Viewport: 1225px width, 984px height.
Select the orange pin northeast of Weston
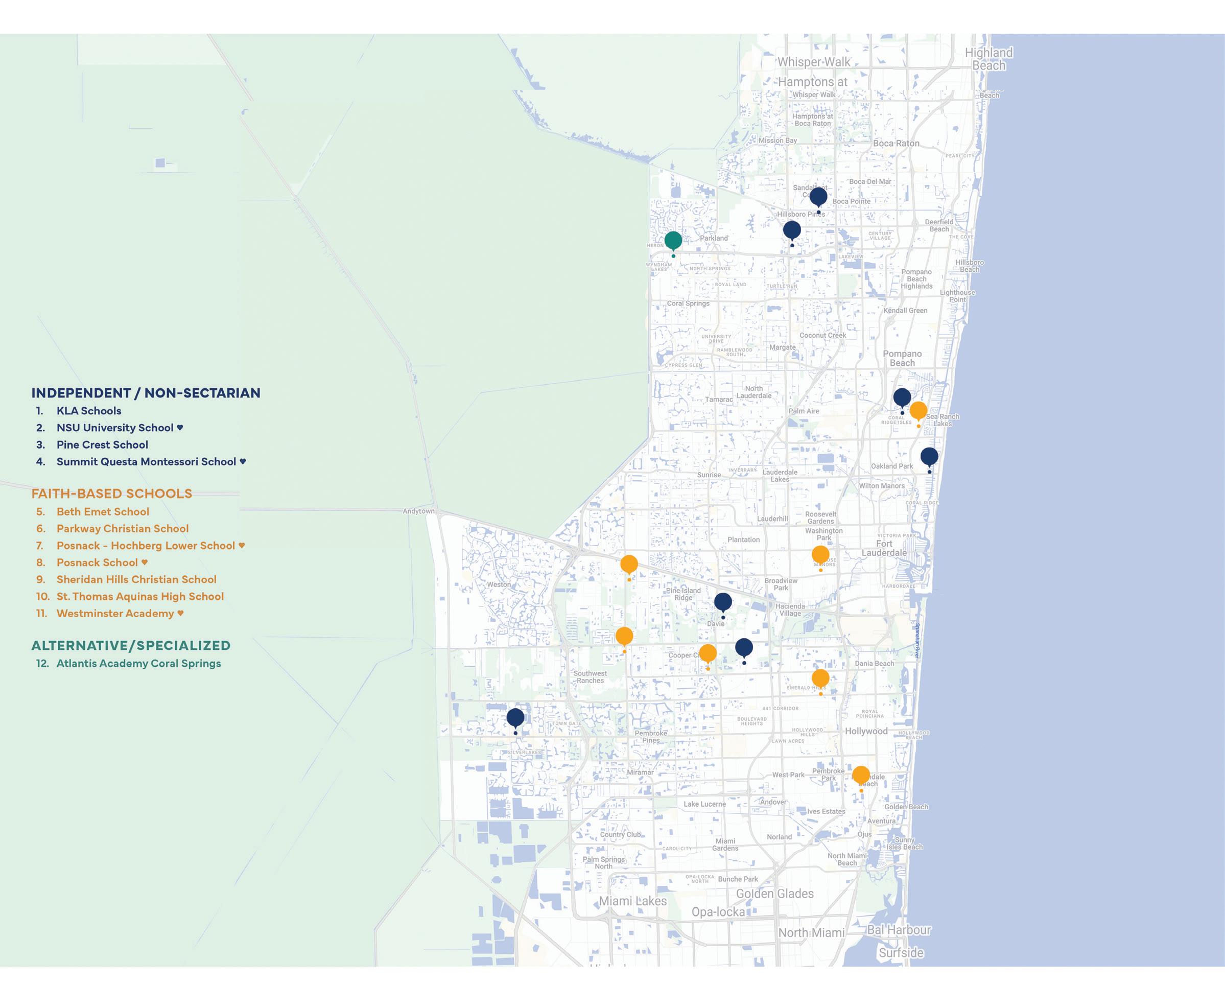coord(628,564)
